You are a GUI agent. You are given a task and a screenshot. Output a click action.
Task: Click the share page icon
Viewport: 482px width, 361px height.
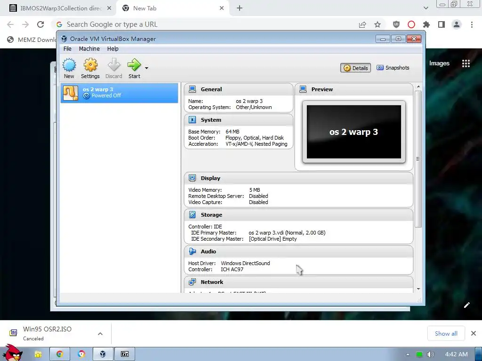[x=362, y=24]
